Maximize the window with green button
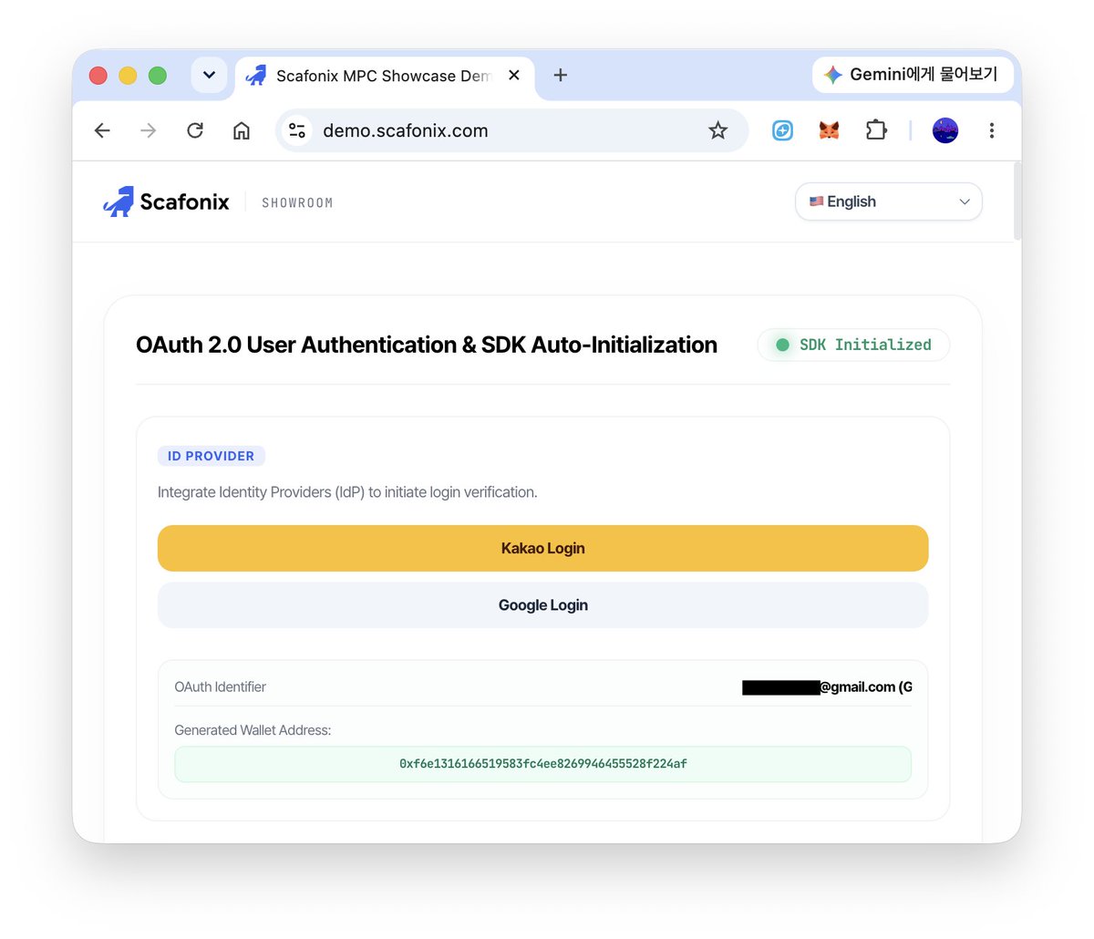1094x939 pixels. click(x=158, y=76)
